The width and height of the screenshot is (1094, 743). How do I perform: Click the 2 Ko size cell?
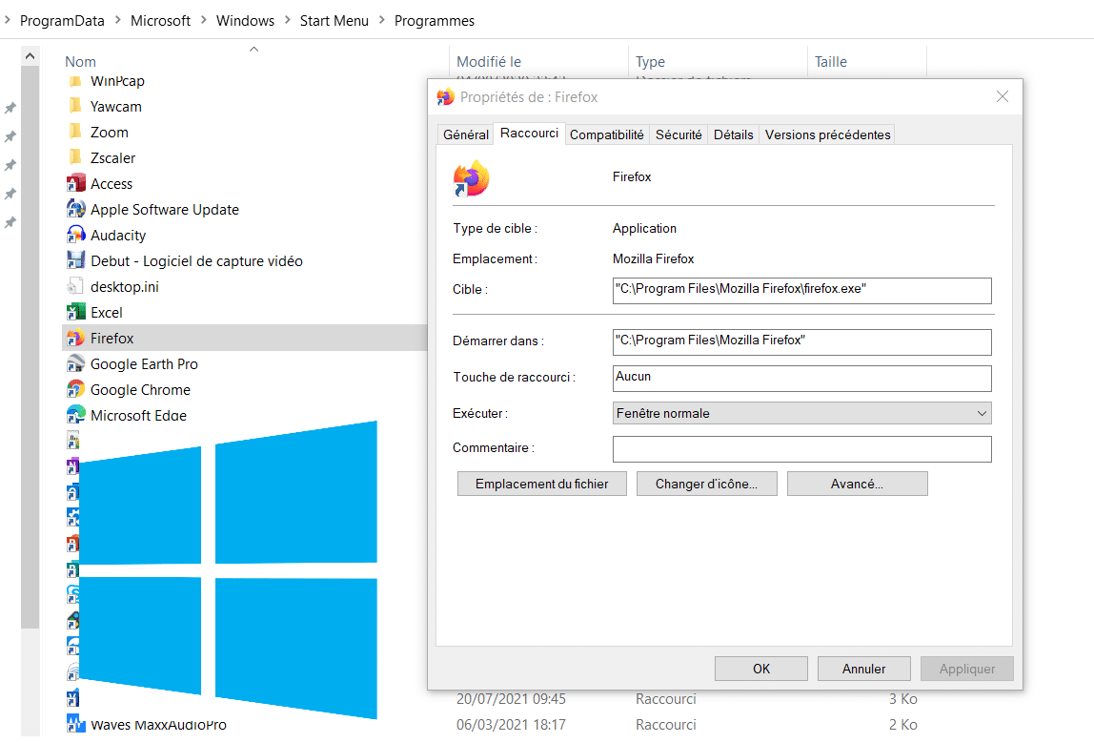click(x=902, y=724)
